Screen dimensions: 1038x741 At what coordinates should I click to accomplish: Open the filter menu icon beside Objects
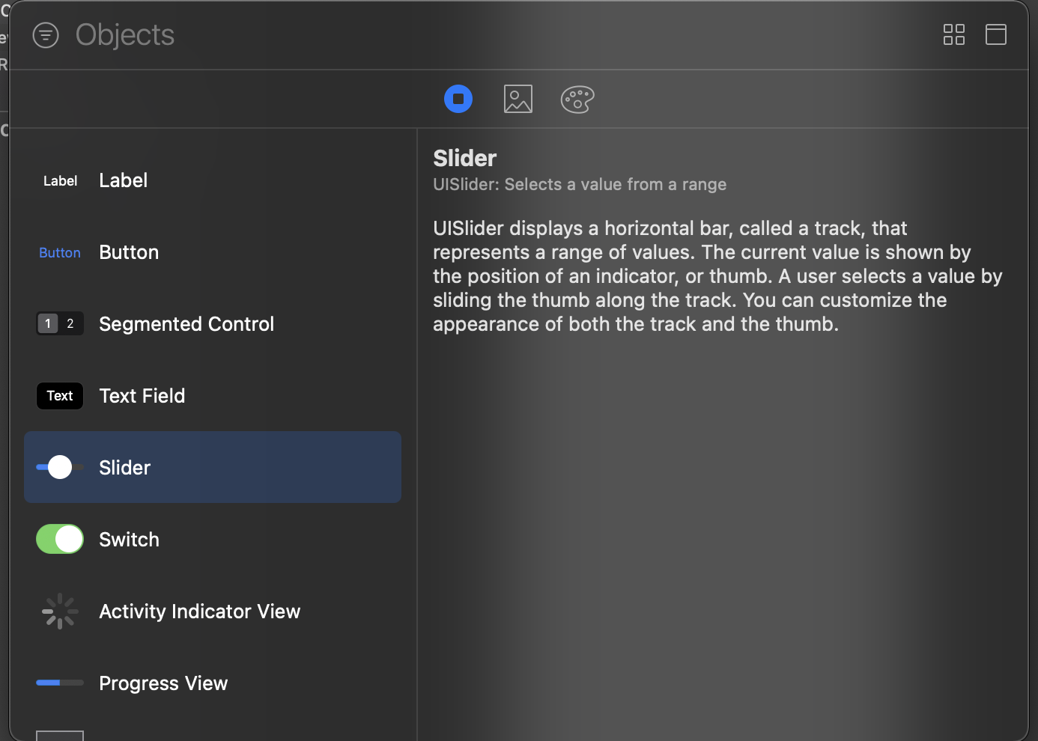(46, 35)
